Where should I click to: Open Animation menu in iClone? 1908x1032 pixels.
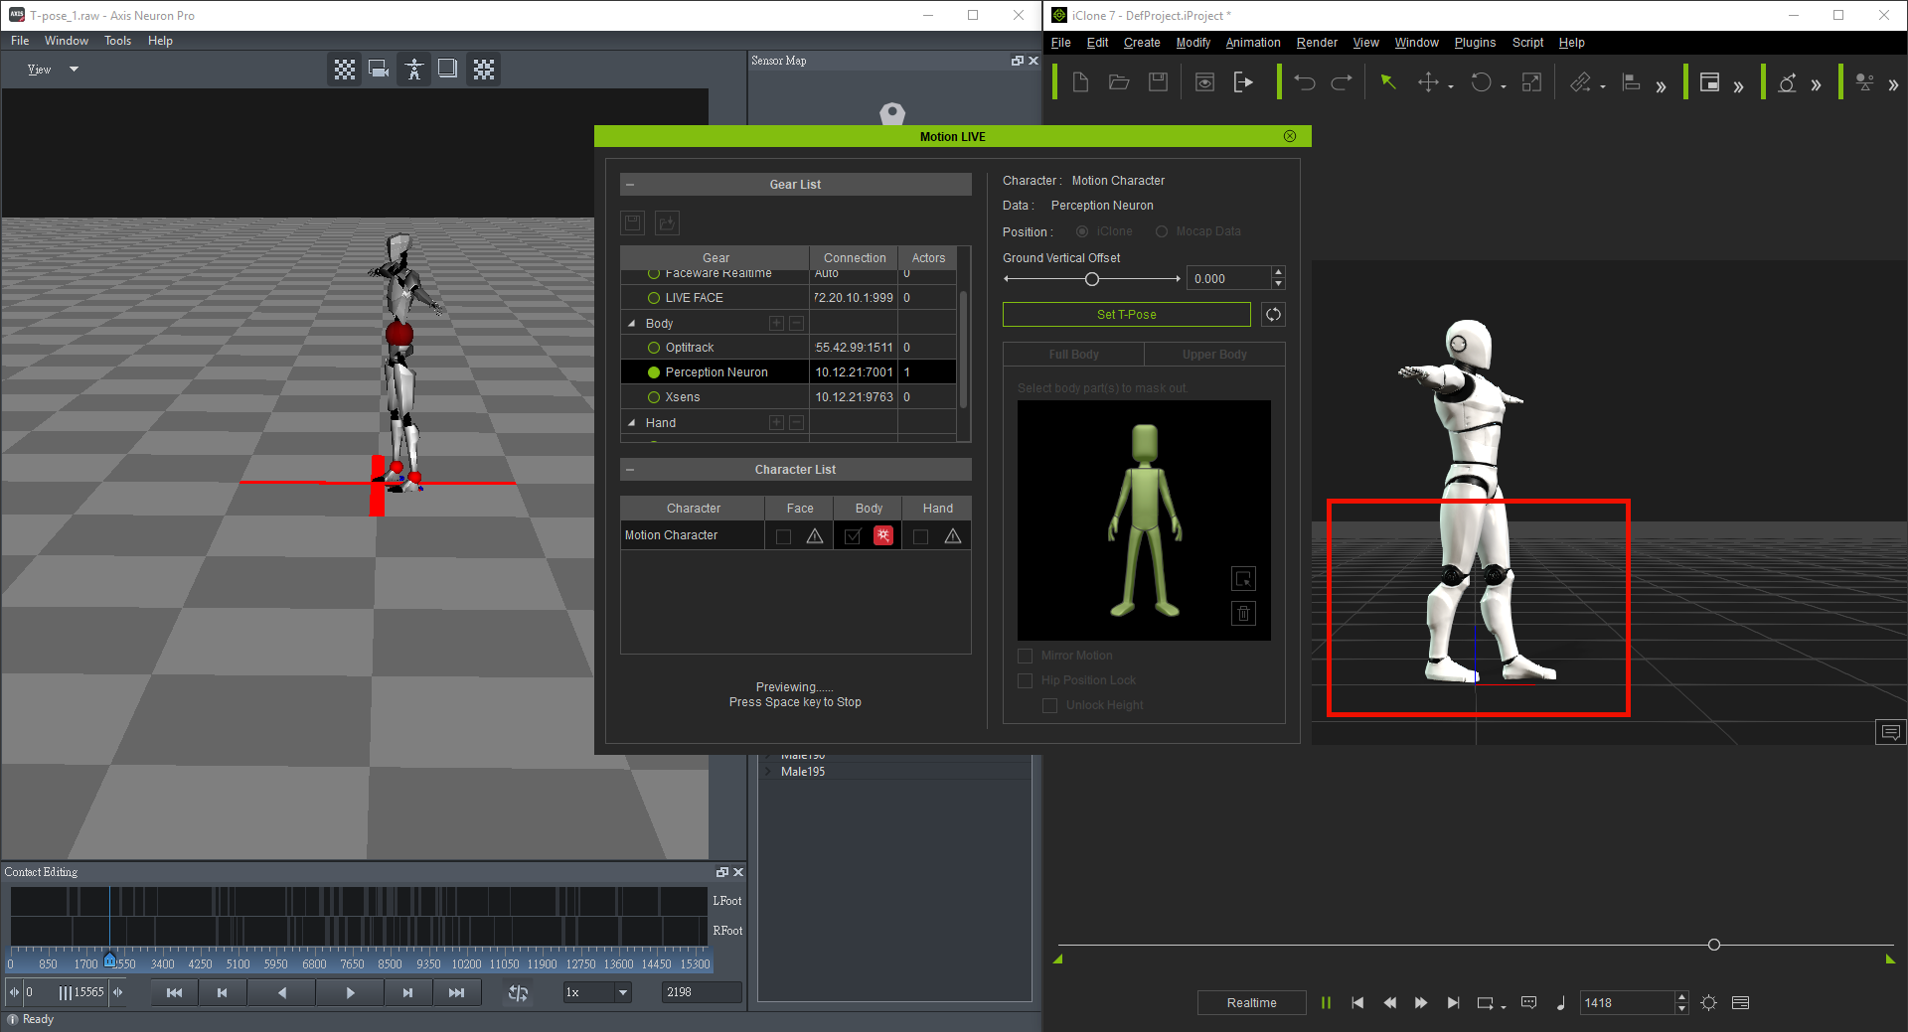(1252, 43)
